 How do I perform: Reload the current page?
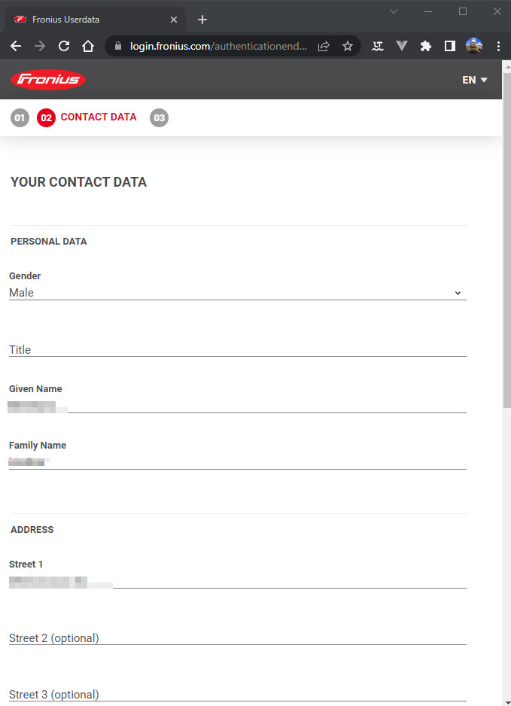[64, 46]
